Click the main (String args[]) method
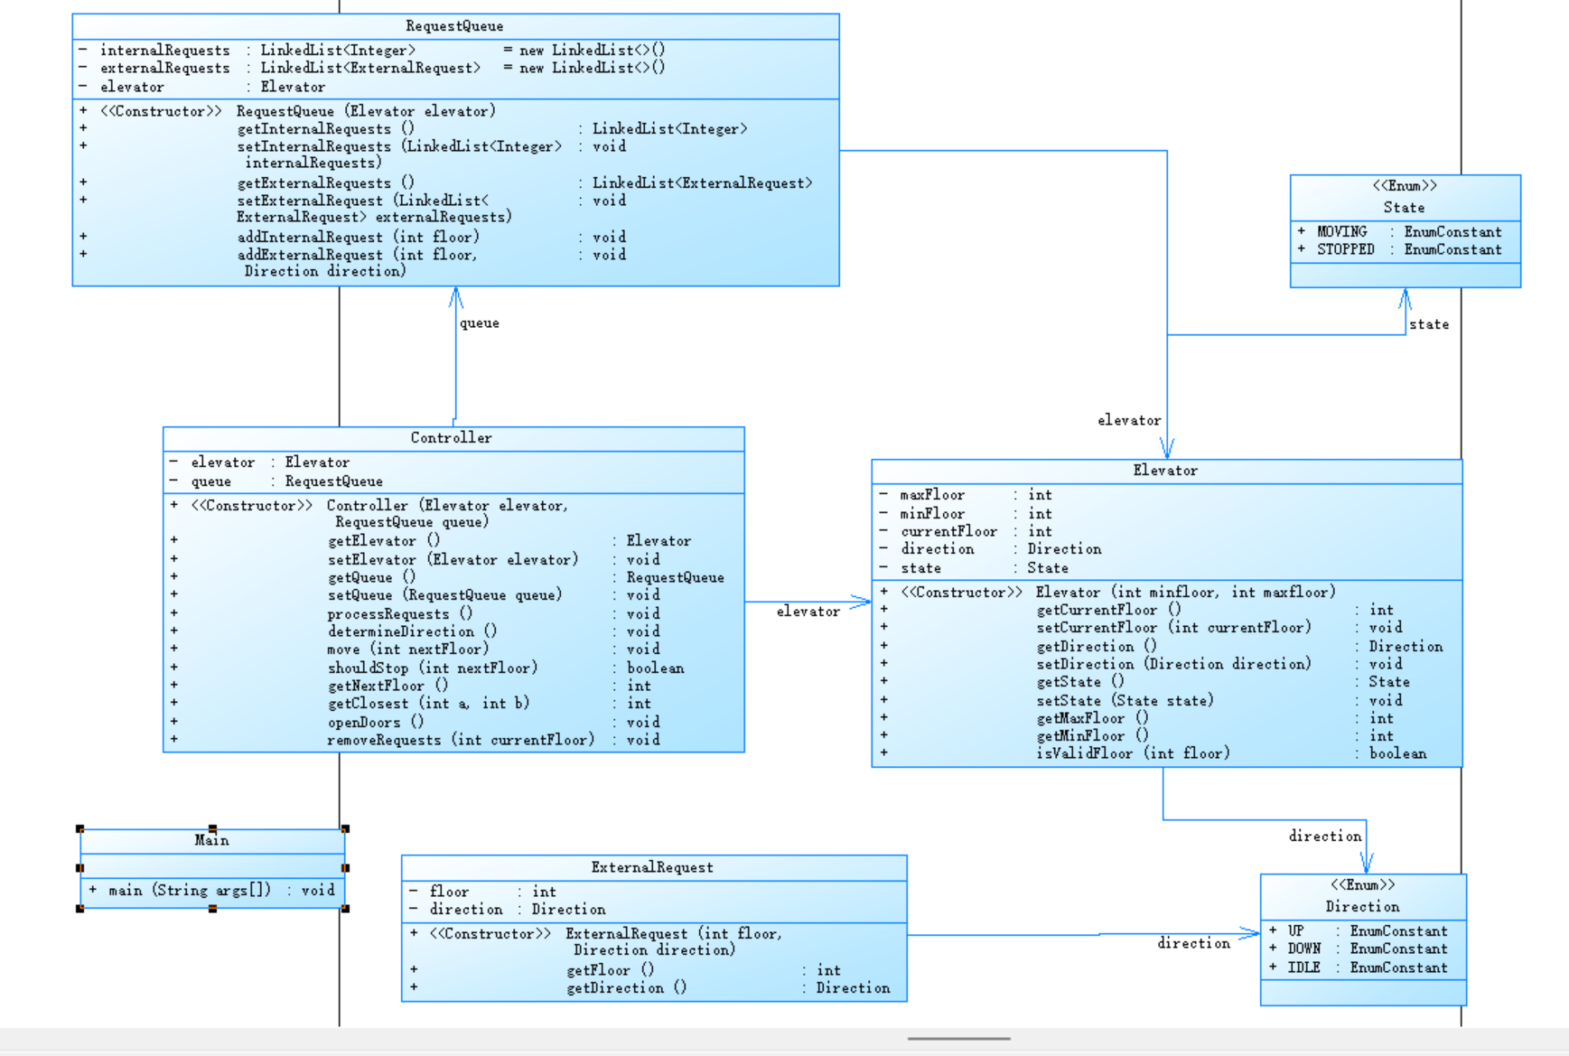This screenshot has height=1056, width=1569. click(212, 891)
